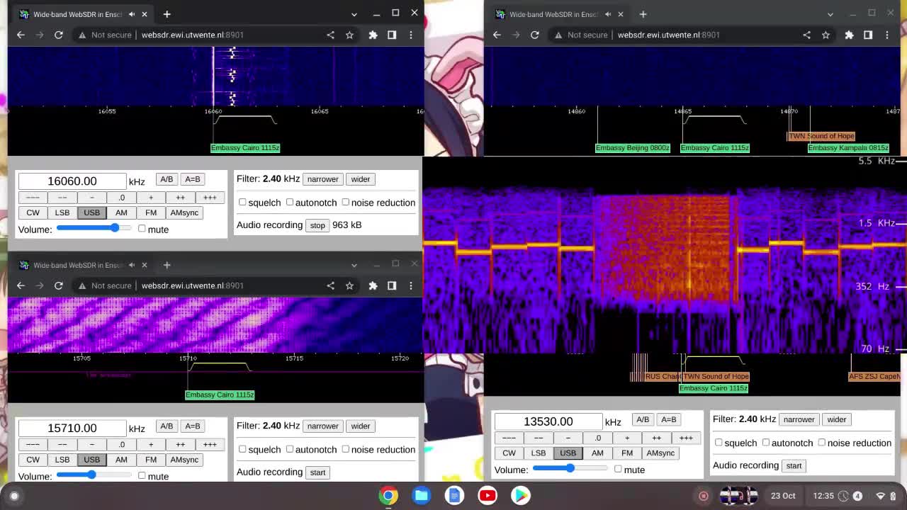Open YouTube from the shelf
The image size is (907, 510).
pos(488,495)
